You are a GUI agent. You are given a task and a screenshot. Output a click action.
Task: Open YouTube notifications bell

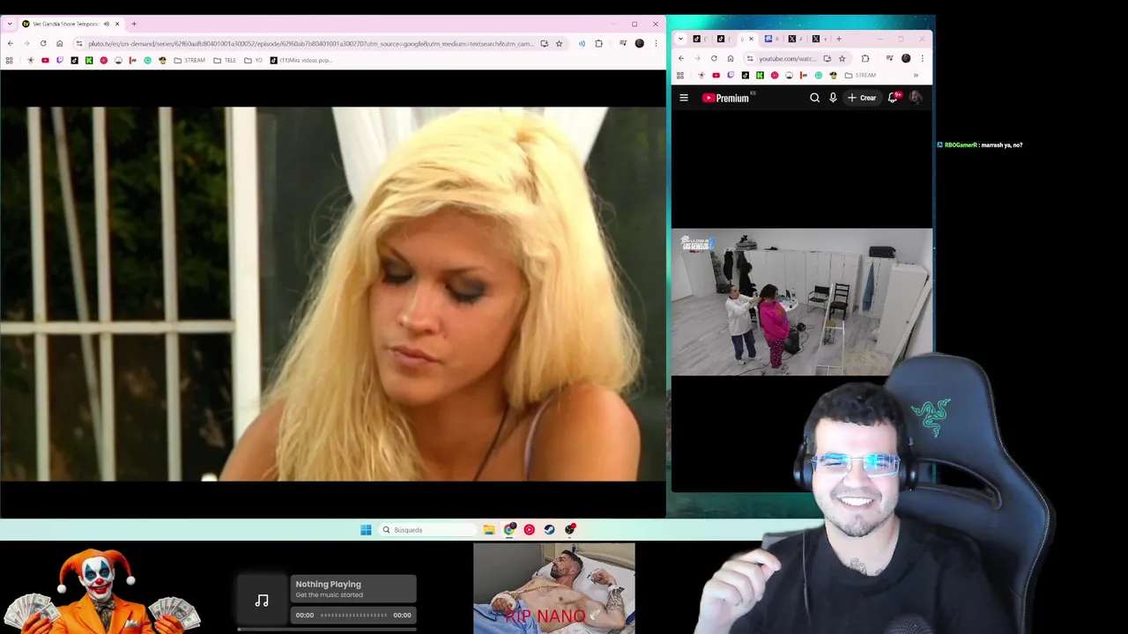[893, 98]
